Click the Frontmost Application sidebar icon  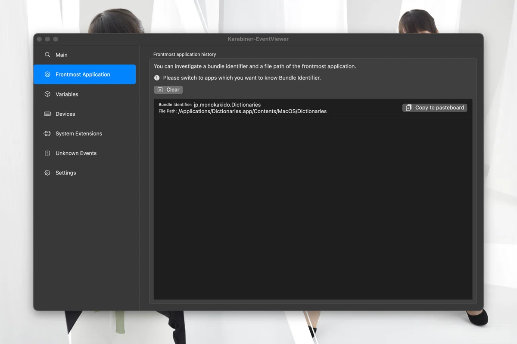pyautogui.click(x=47, y=74)
